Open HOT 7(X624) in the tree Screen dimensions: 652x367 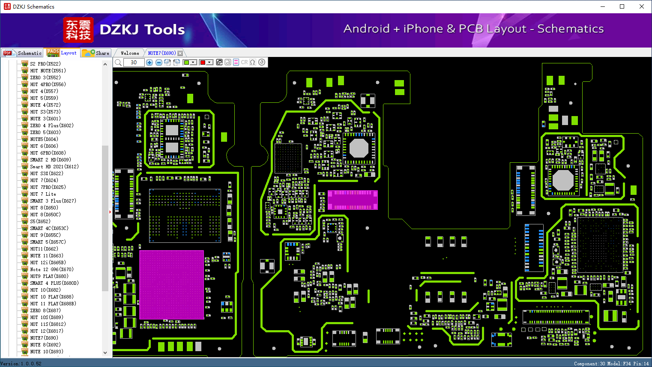(x=44, y=180)
